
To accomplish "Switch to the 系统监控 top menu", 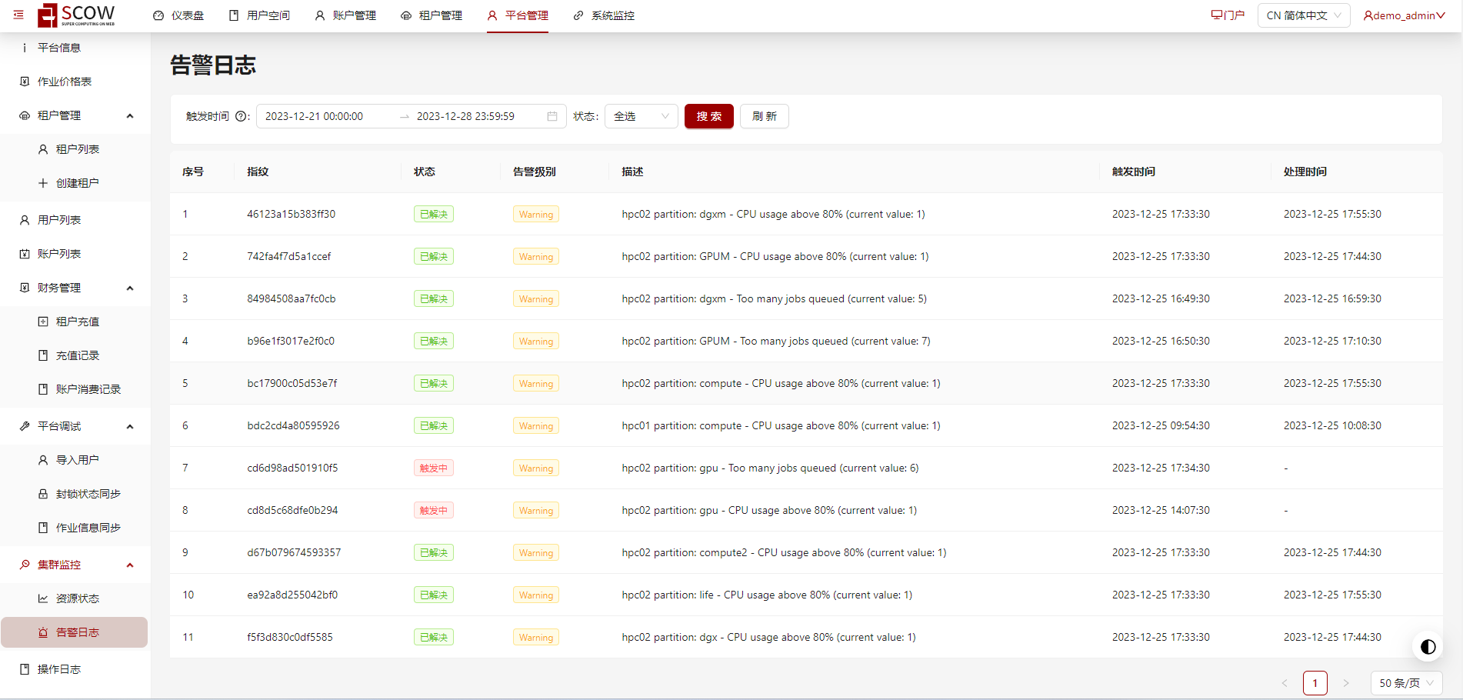I will point(604,15).
